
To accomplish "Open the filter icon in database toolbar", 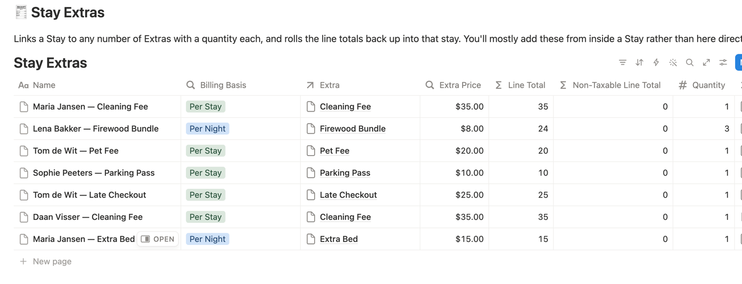I will 622,63.
